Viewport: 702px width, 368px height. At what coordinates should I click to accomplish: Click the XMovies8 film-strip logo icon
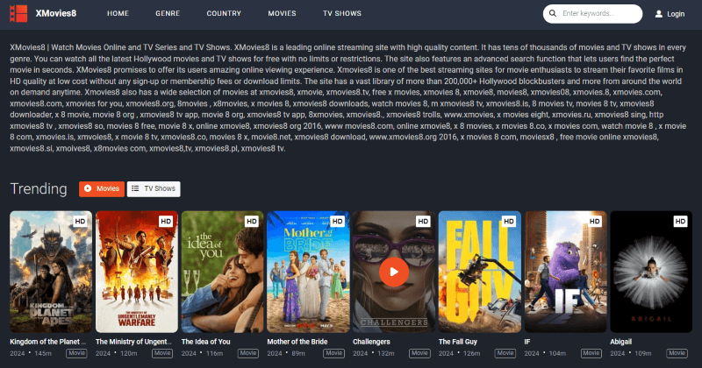coord(18,13)
